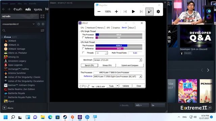Open recent games clock filter
Screen dimensions: 216x121
tap(38, 24)
